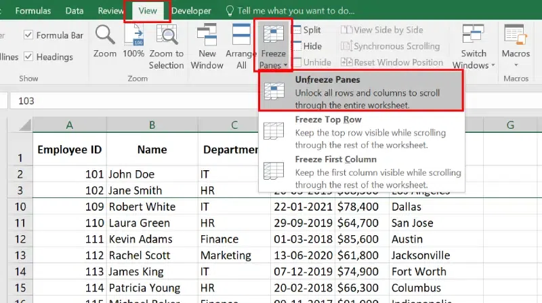542x303 pixels.
Task: Switch to the Data tab
Action: [75, 11]
